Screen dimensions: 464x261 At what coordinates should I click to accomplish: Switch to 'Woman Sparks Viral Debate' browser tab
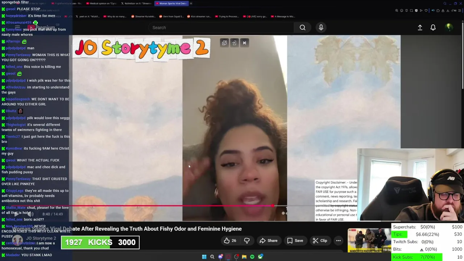coord(171,3)
